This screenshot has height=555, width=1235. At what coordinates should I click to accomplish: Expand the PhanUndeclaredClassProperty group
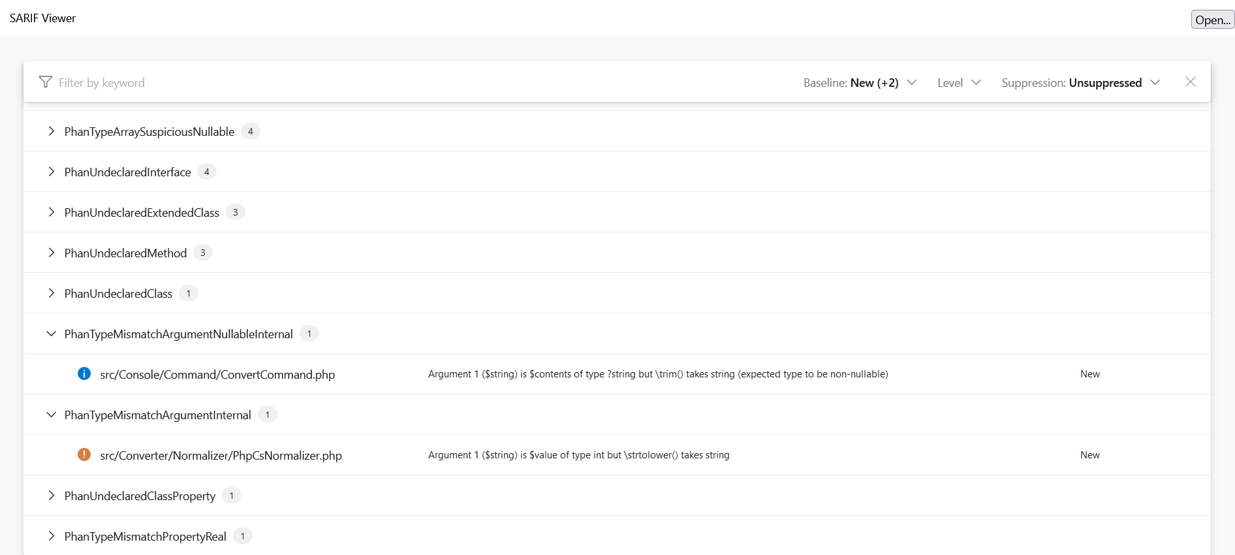[x=52, y=496]
